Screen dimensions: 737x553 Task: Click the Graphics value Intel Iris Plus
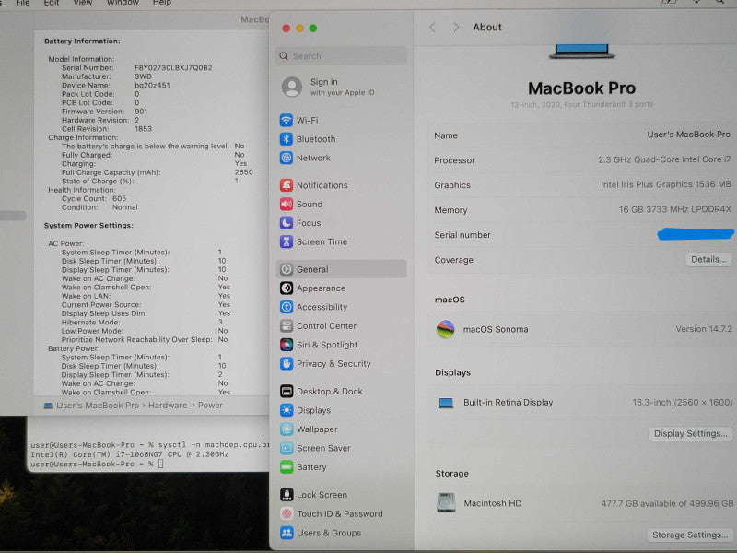point(665,184)
